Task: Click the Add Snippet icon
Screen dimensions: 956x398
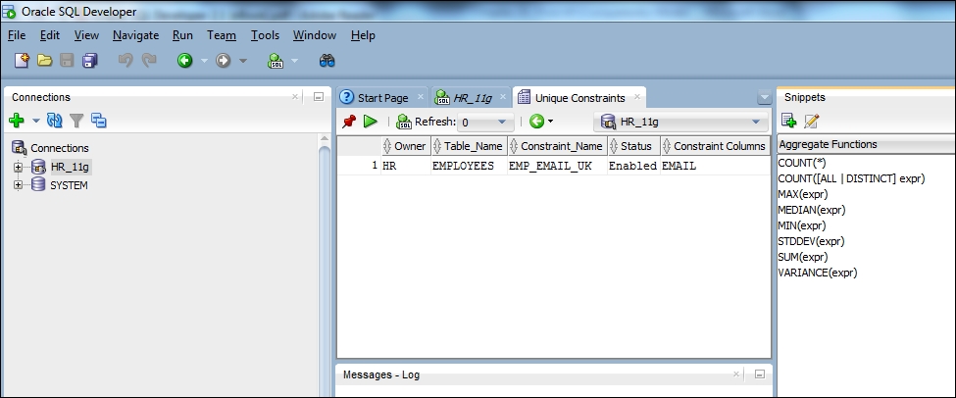Action: (x=789, y=121)
